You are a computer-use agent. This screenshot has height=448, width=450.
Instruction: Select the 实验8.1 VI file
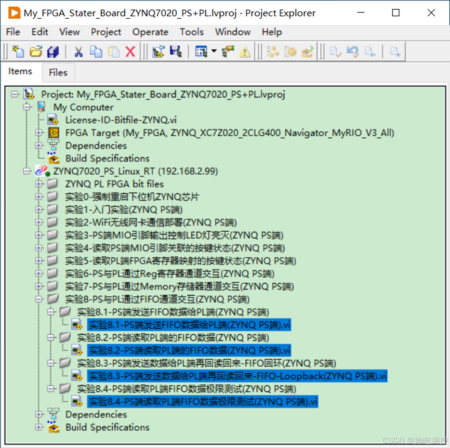(189, 325)
